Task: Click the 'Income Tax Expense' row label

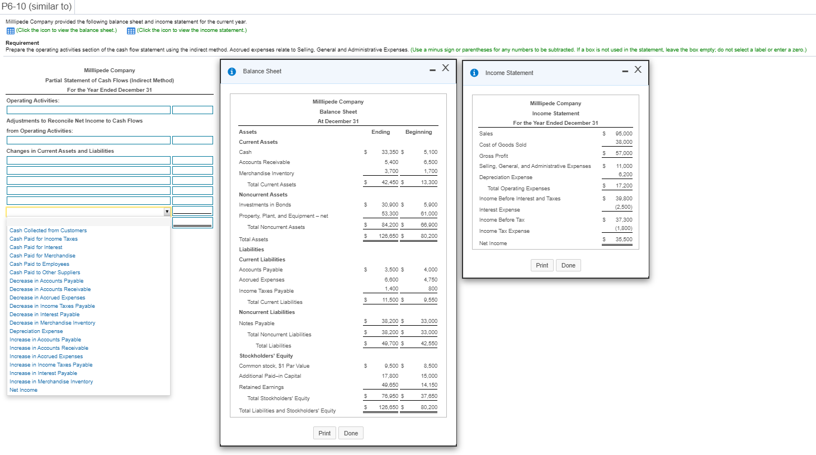Action: coord(504,231)
